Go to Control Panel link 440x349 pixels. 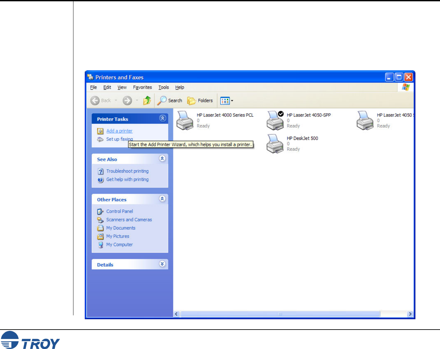tap(120, 211)
